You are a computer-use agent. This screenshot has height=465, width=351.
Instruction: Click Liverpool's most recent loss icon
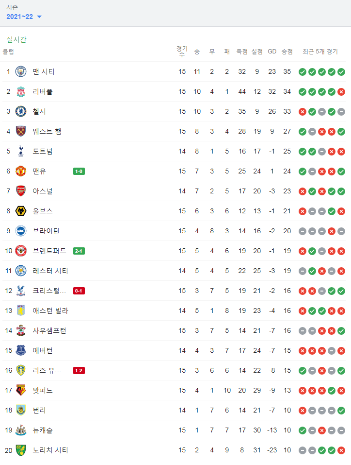pos(341,92)
